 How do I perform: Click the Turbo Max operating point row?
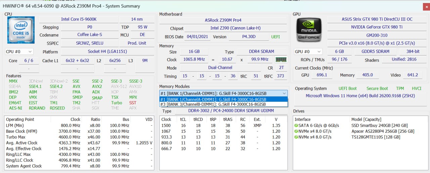tap(79, 137)
